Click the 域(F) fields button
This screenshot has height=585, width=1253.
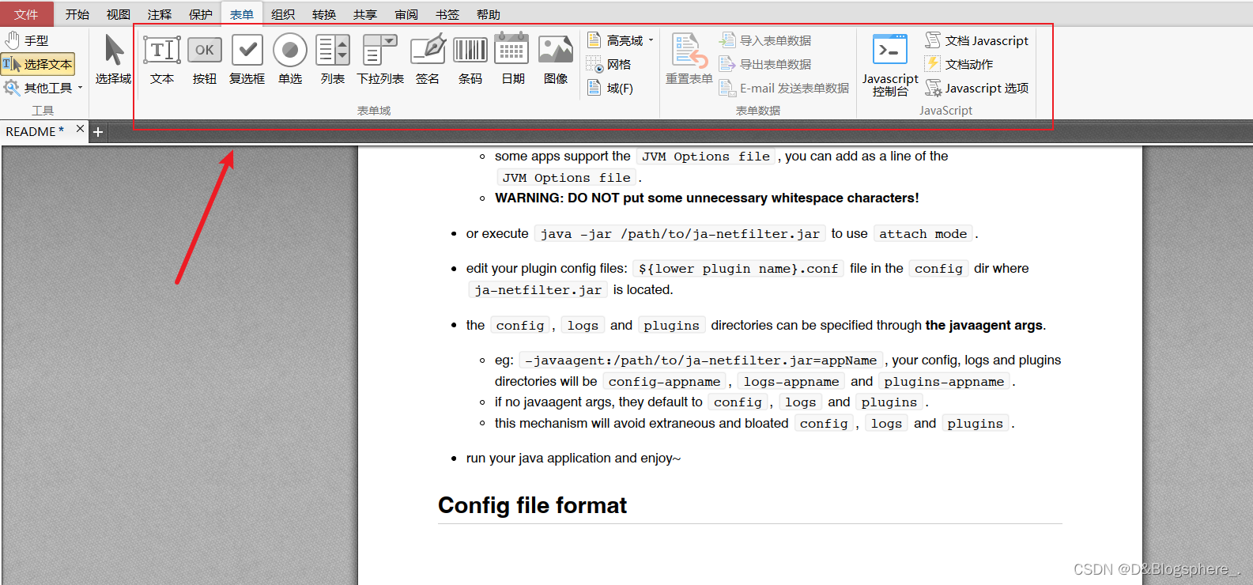pos(610,88)
